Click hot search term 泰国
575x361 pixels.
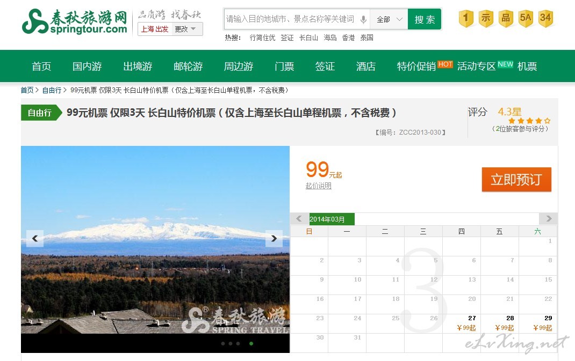[x=366, y=38]
